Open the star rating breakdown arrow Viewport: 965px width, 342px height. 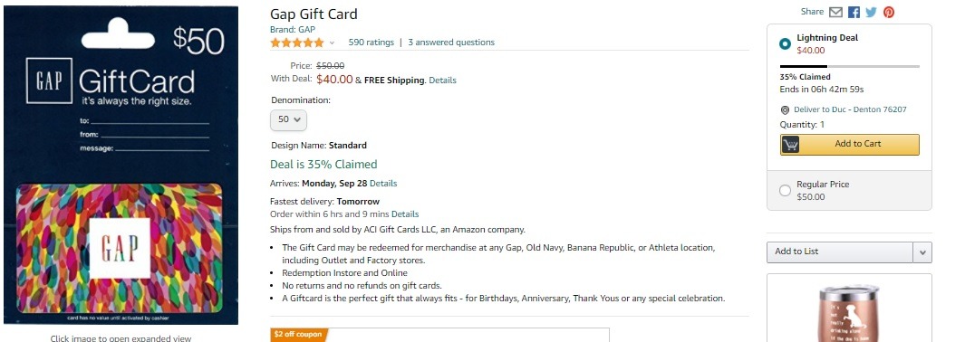pyautogui.click(x=333, y=43)
